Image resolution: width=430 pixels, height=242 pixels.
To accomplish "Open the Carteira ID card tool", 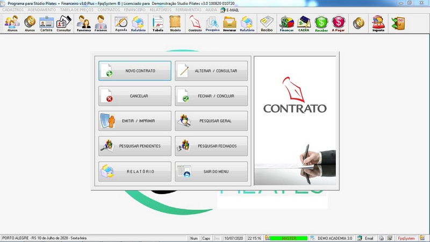I will [x=46, y=24].
